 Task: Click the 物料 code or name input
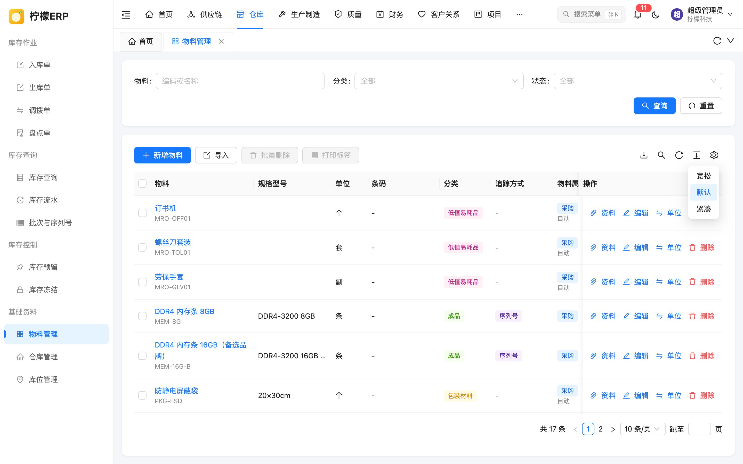coord(240,81)
